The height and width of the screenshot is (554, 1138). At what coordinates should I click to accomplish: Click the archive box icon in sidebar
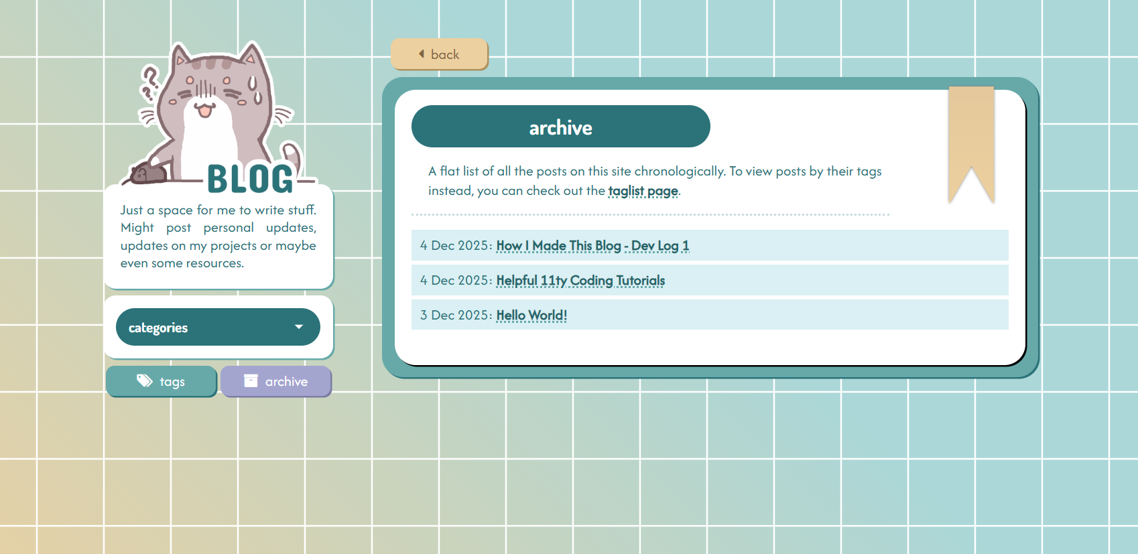251,381
